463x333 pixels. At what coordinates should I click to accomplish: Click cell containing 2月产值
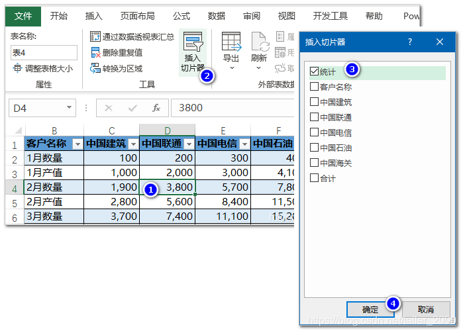pos(54,202)
